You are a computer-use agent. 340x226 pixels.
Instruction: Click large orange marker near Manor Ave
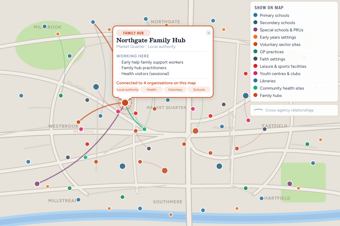point(195,131)
